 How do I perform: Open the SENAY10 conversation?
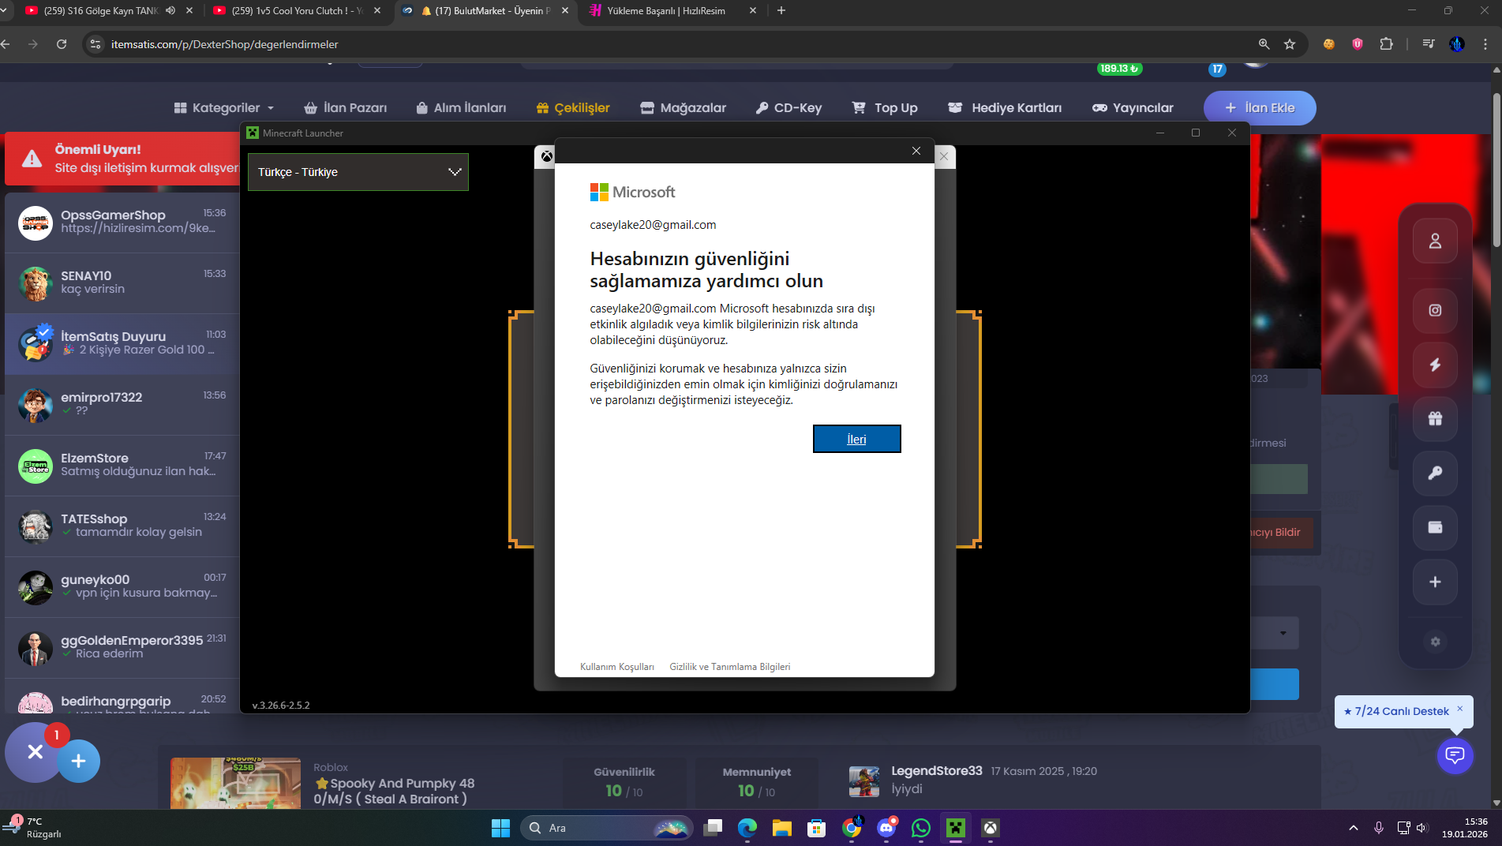pyautogui.click(x=122, y=283)
